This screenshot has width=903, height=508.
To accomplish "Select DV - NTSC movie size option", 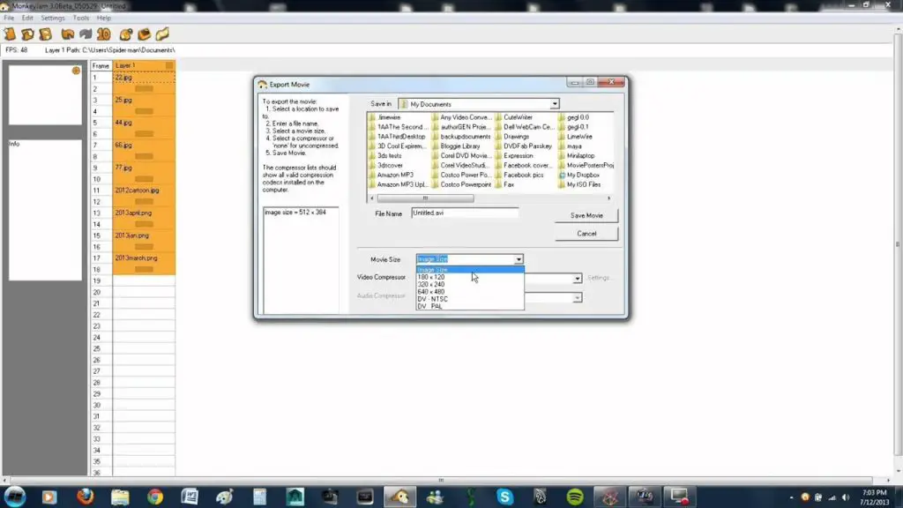I will pyautogui.click(x=433, y=299).
